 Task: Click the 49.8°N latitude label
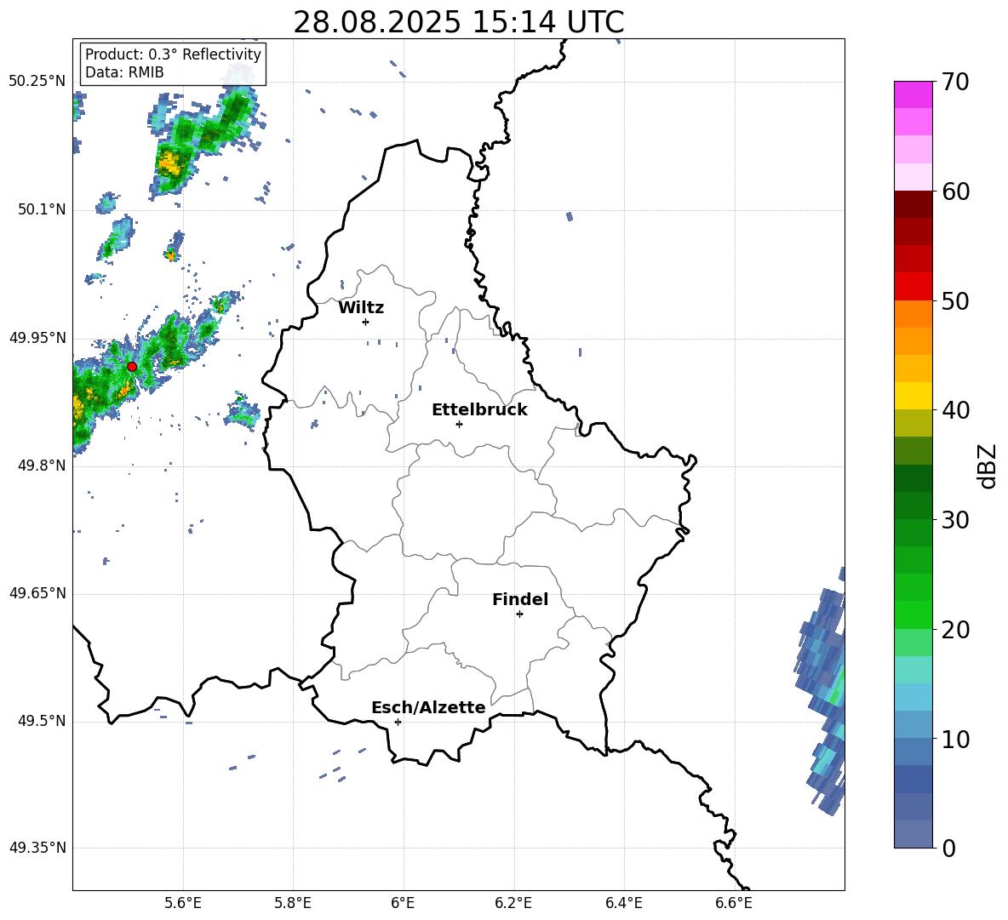[x=42, y=466]
